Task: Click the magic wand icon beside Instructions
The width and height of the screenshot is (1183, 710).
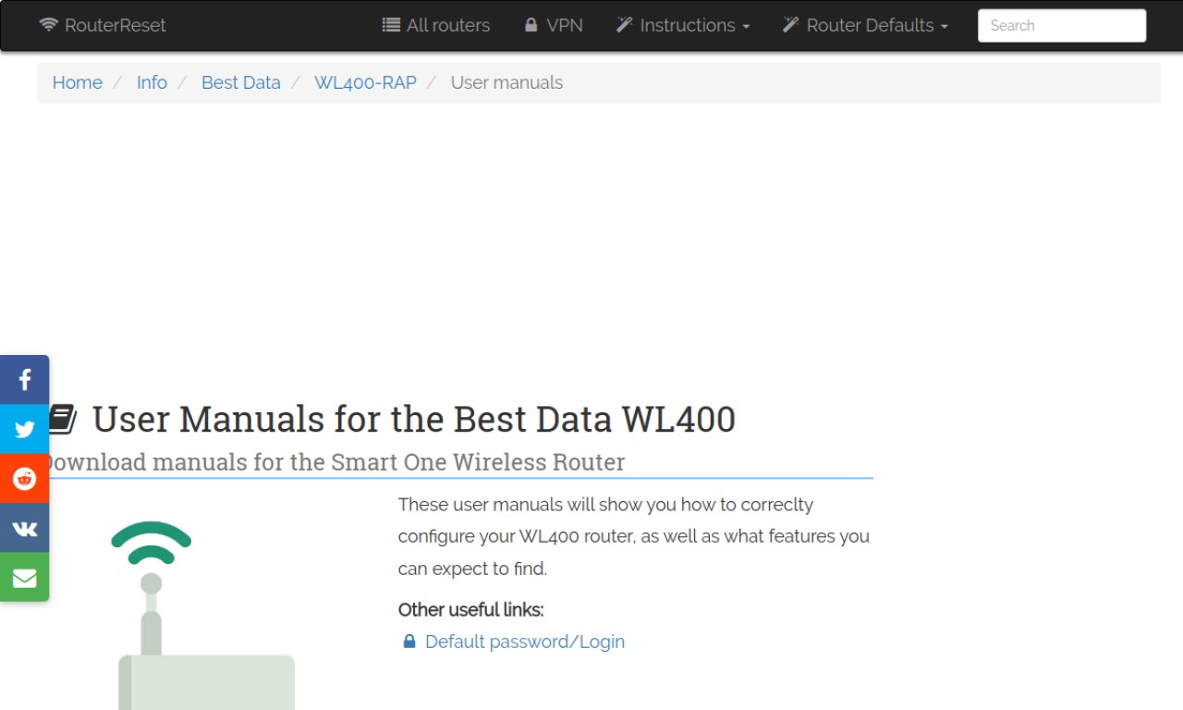Action: [624, 25]
